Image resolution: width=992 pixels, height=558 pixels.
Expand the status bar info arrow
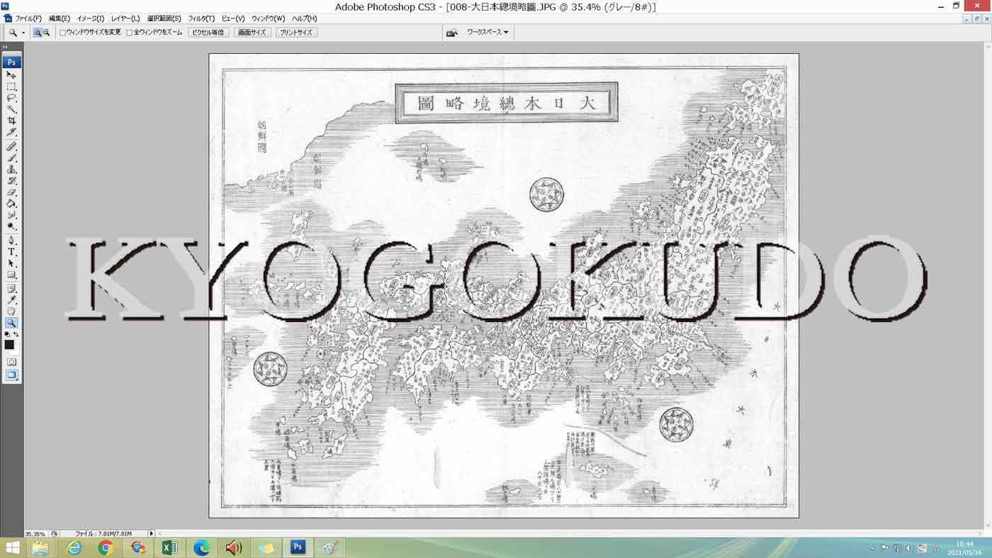coord(151,534)
